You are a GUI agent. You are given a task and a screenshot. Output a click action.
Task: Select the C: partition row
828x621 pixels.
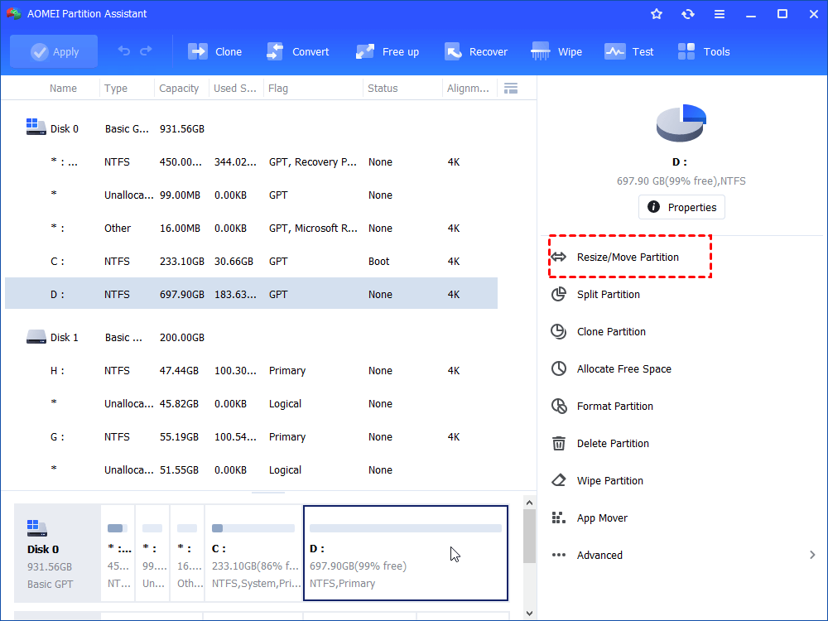click(x=252, y=262)
